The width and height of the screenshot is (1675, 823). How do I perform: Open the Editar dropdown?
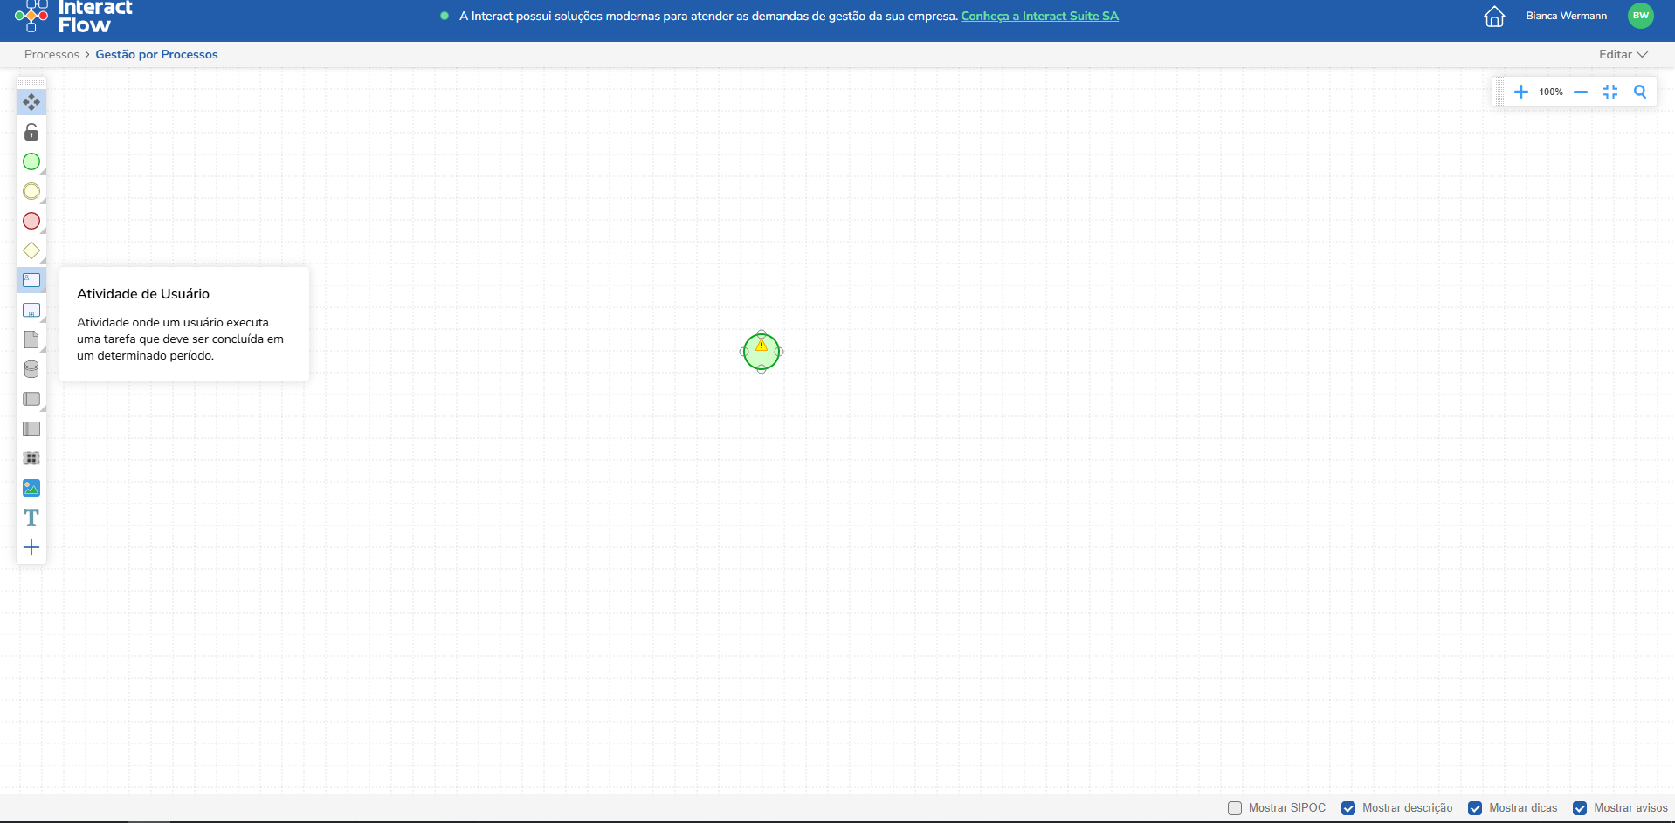[x=1623, y=54]
